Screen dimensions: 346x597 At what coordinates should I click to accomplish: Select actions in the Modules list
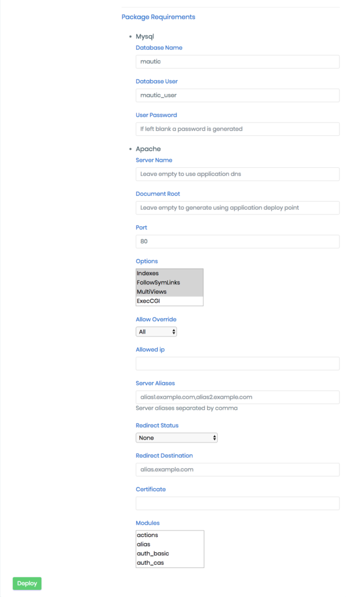170,535
